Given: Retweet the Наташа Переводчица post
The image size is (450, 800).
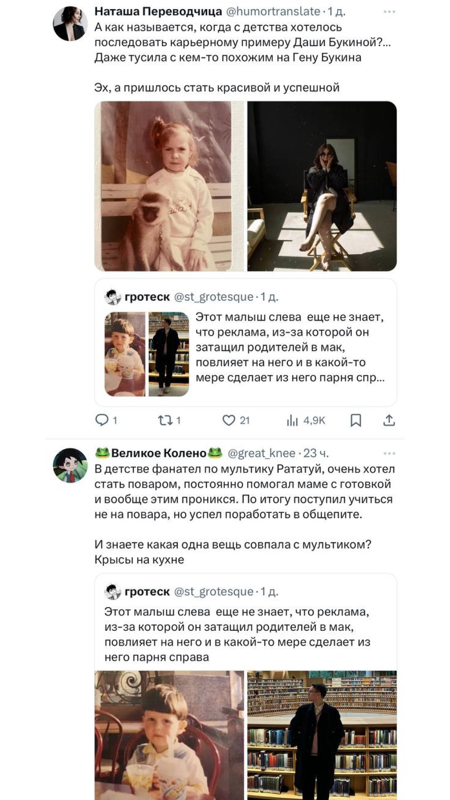Looking at the screenshot, I should click(163, 420).
